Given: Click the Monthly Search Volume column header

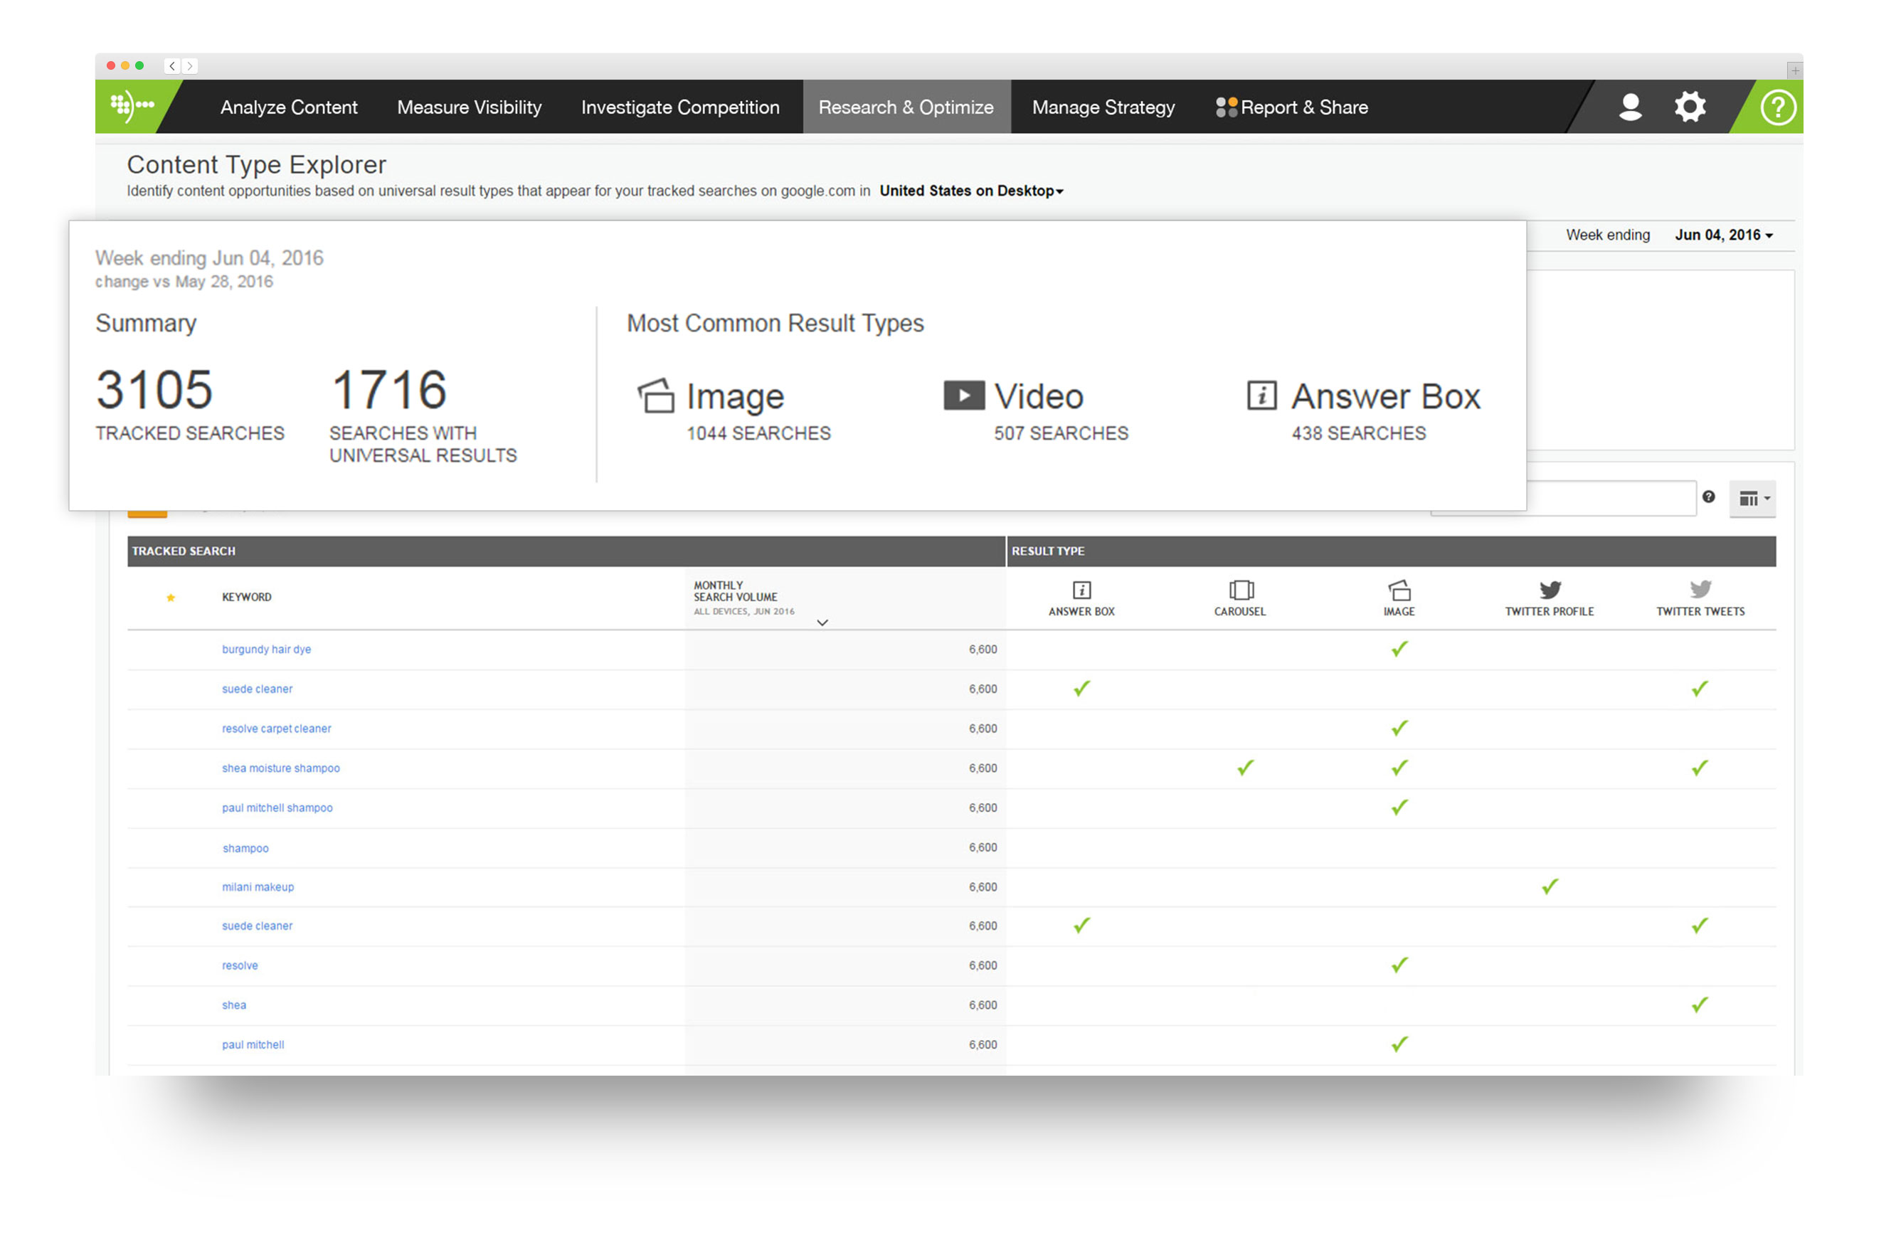Looking at the screenshot, I should 743,598.
